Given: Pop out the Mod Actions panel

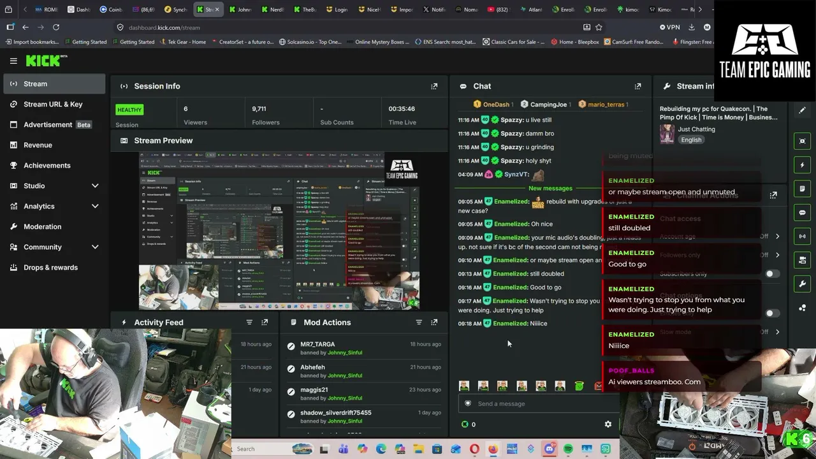Looking at the screenshot, I should tap(434, 323).
